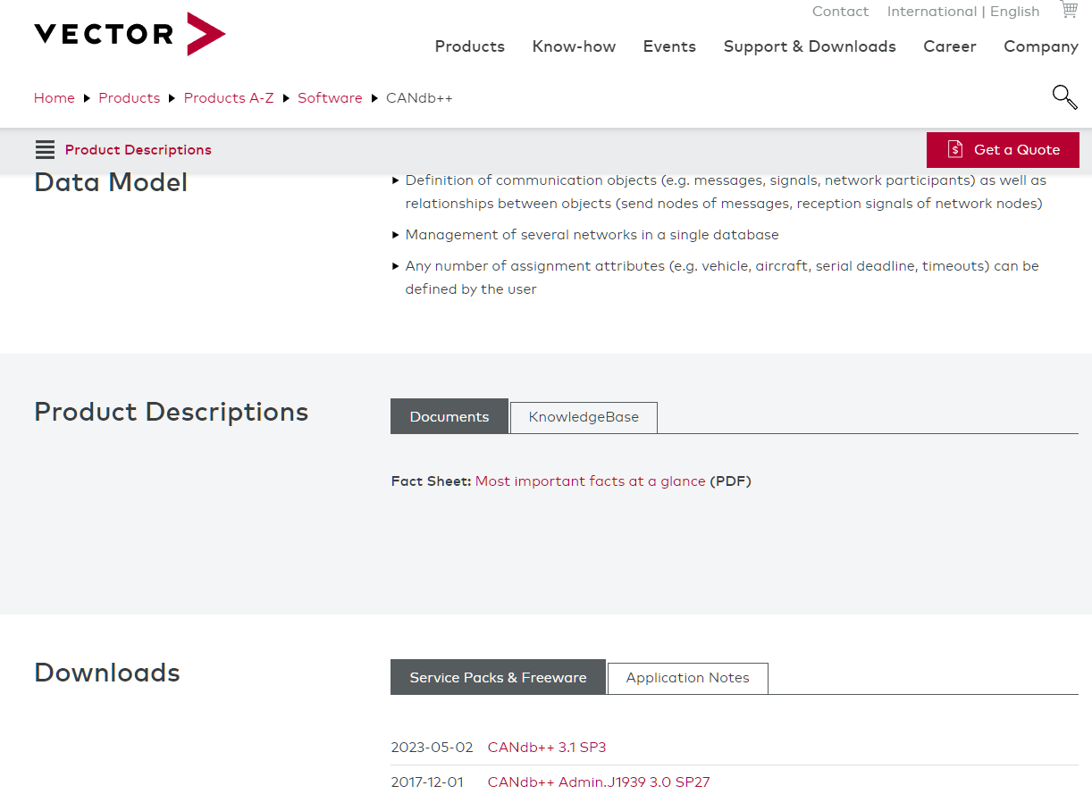Screen dimensions: 1092x811
Task: Change language via International | English
Action: [x=963, y=12]
